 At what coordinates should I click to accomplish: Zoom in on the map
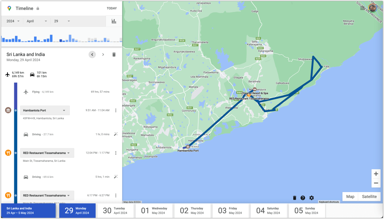pos(376,174)
